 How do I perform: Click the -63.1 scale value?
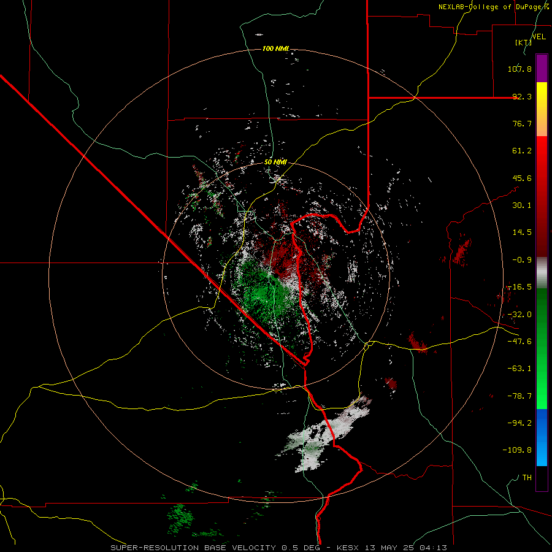519,369
